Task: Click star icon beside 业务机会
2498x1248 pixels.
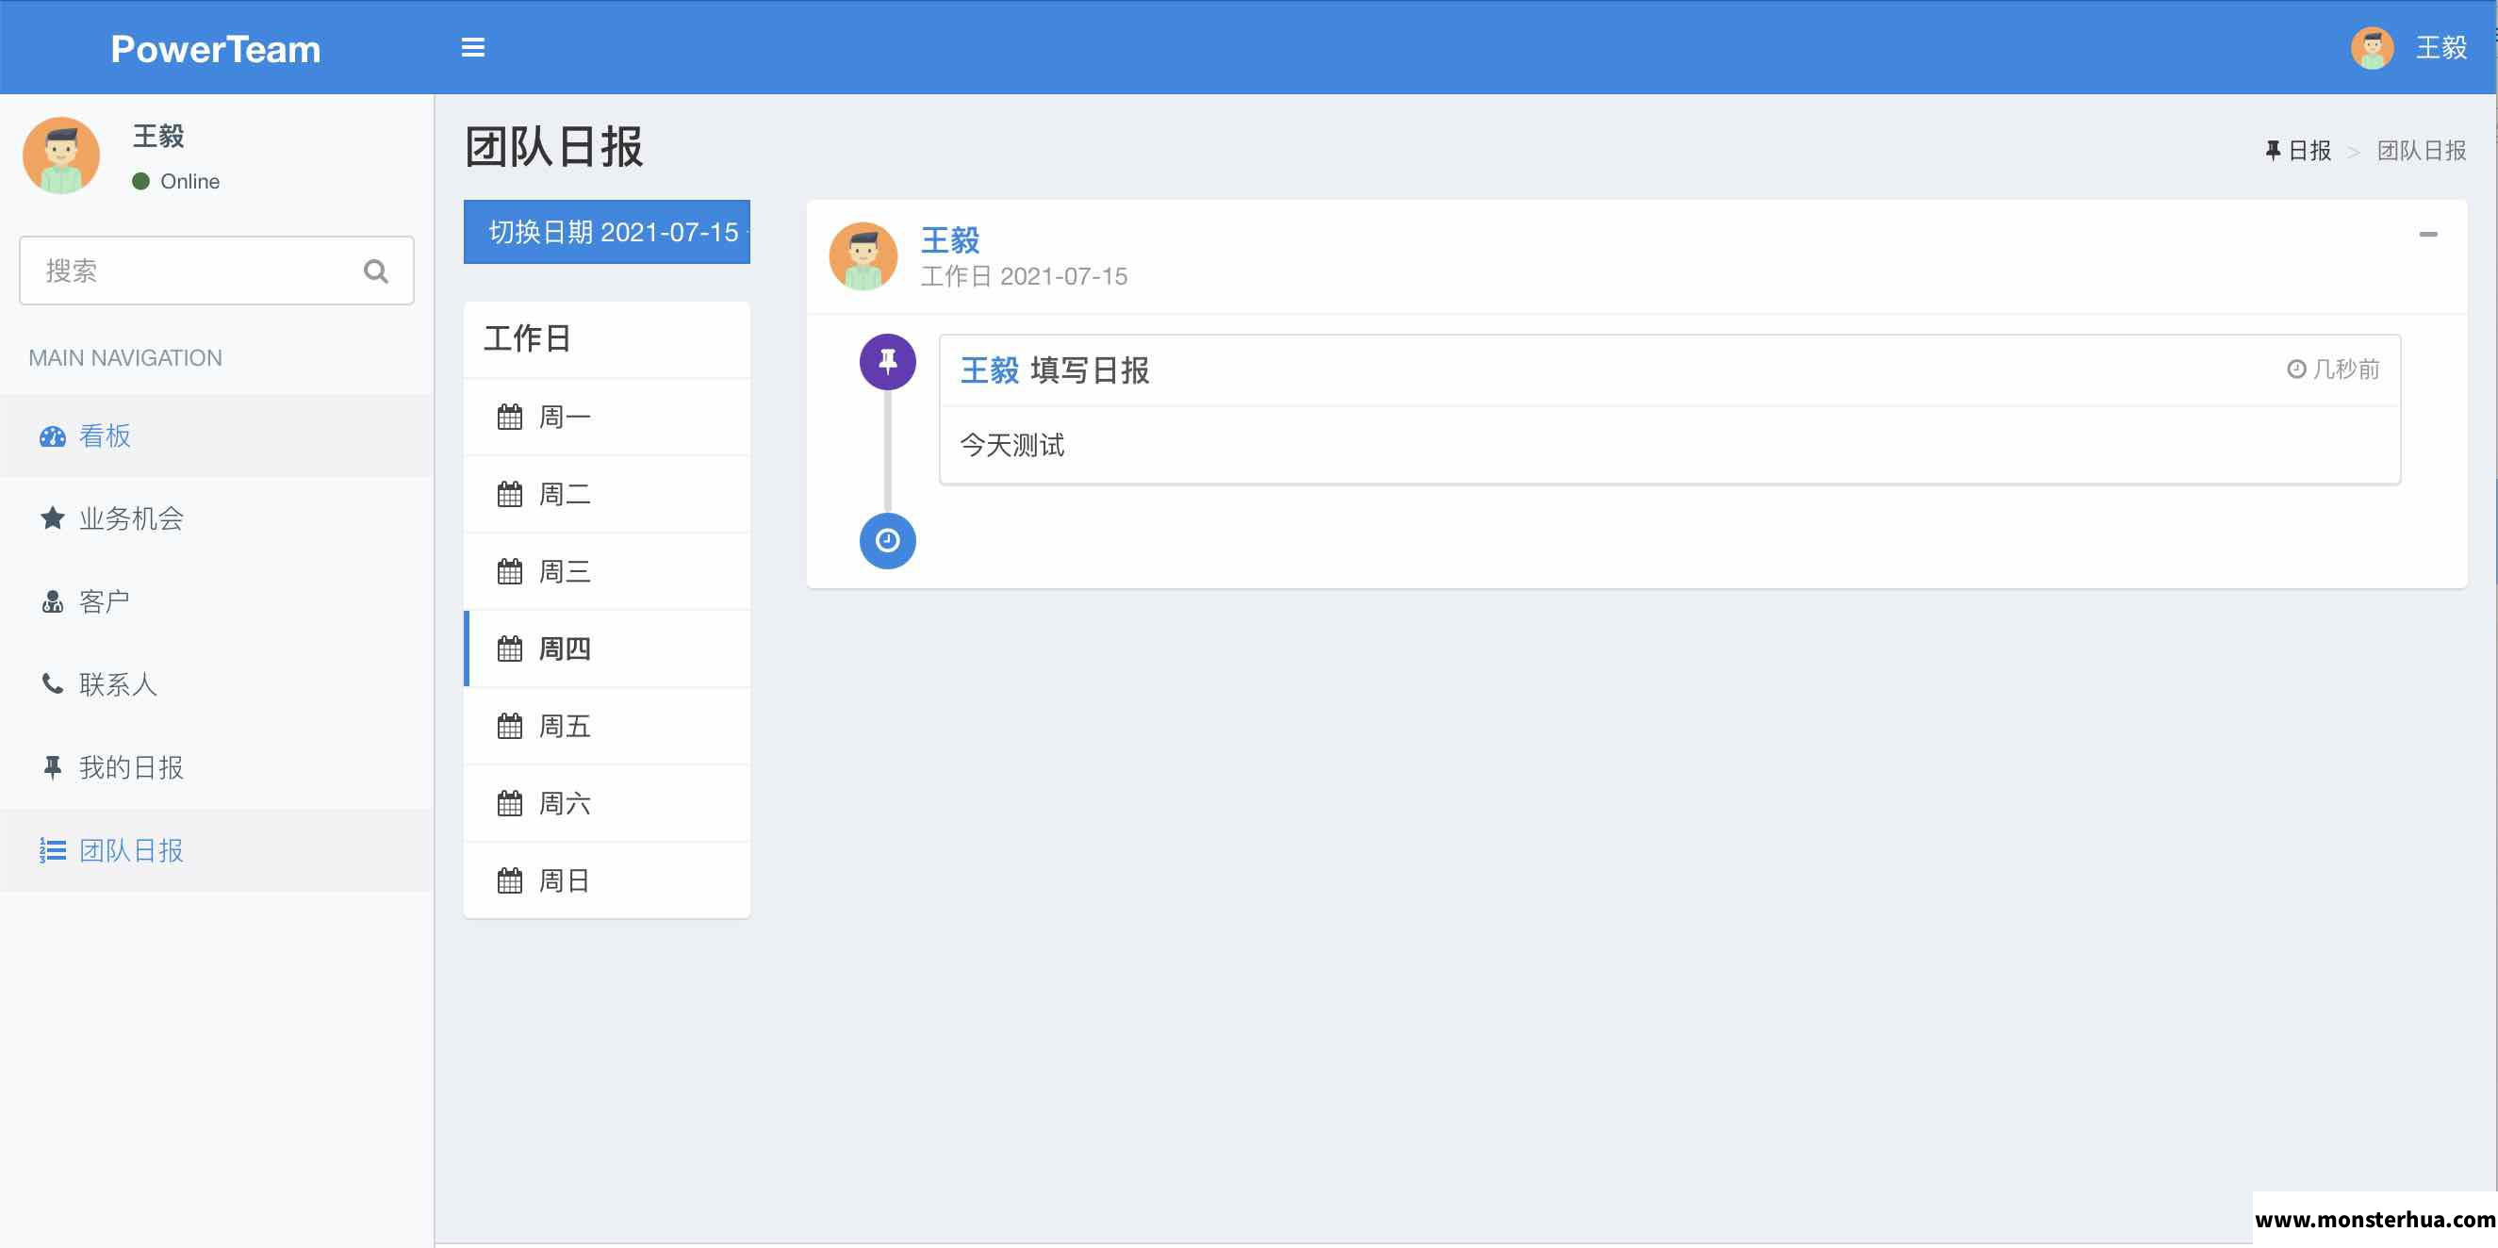Action: [x=53, y=517]
